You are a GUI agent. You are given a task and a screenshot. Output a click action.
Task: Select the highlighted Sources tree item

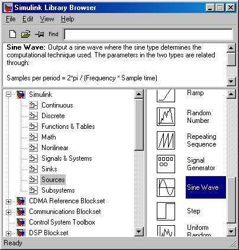(x=53, y=180)
